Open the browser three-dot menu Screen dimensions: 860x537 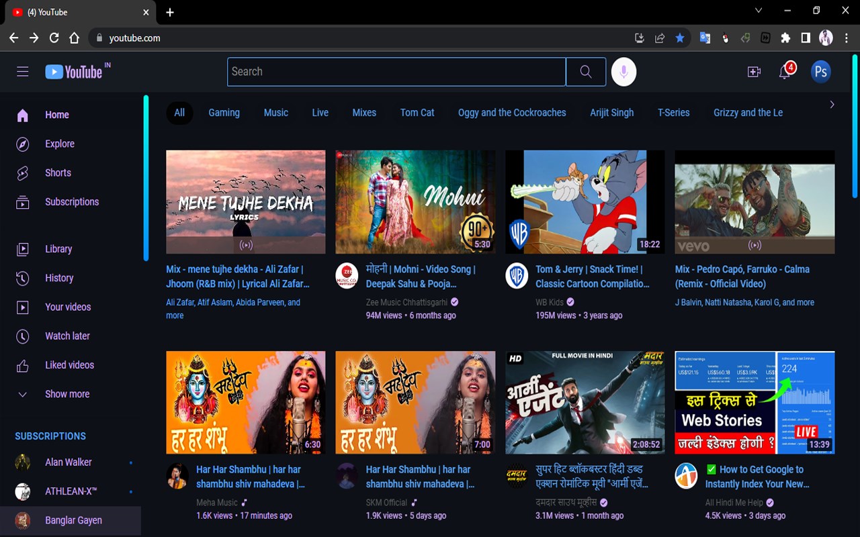(845, 38)
